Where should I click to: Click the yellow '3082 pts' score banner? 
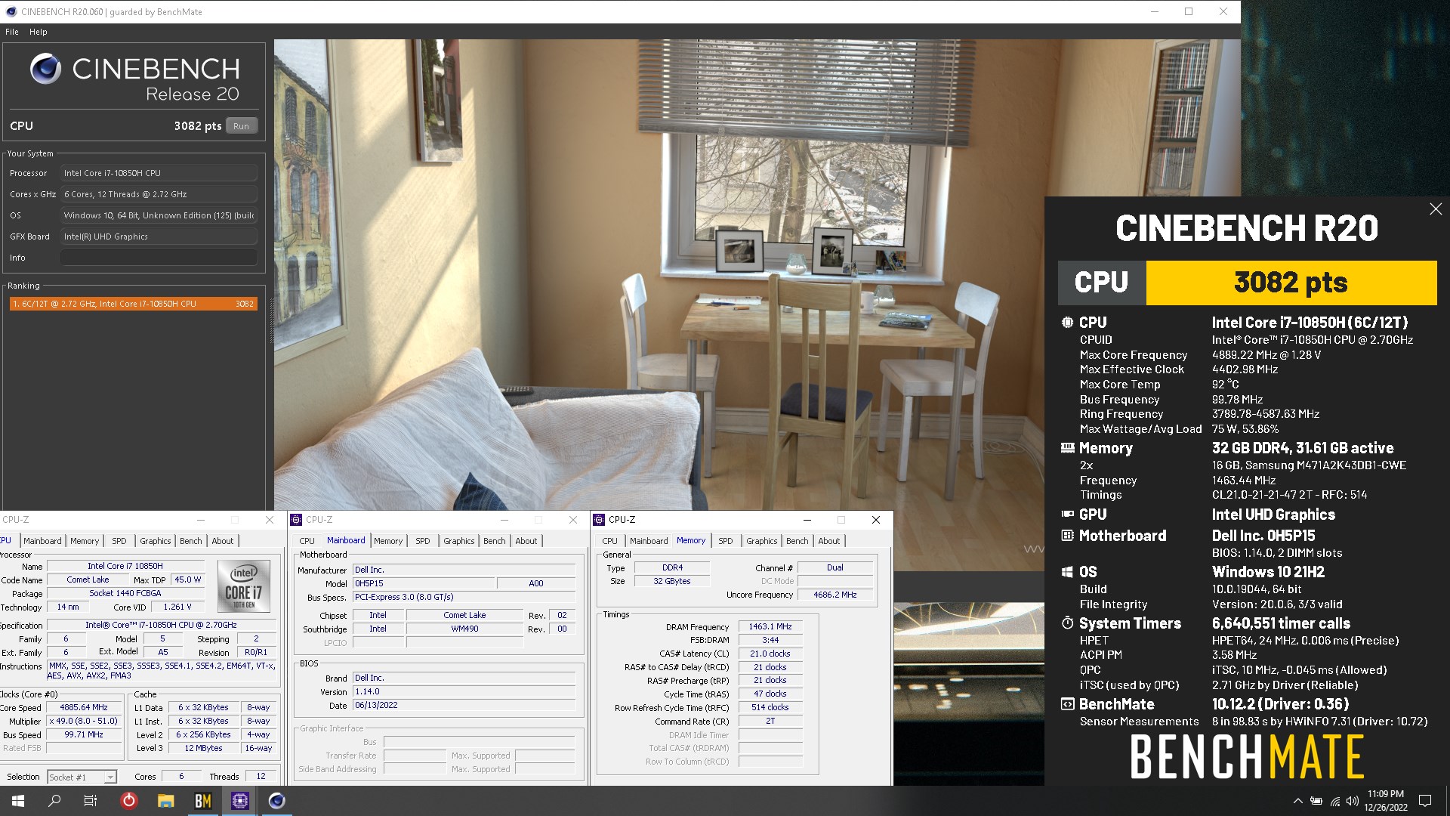1291,283
